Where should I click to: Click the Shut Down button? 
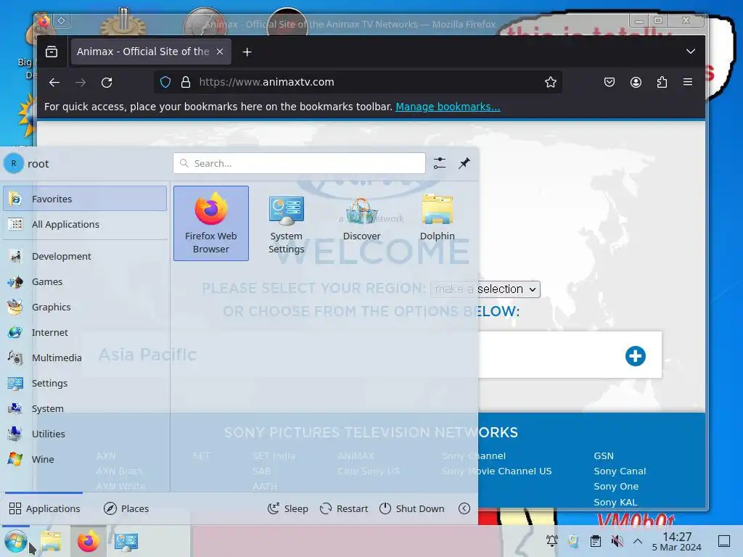coord(412,508)
